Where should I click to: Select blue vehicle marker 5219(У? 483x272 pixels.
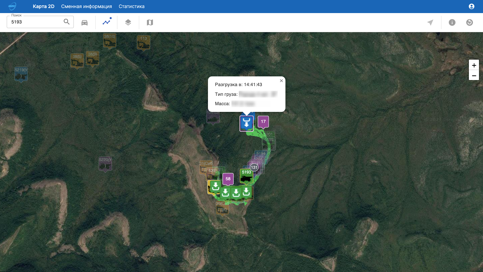coord(21,74)
